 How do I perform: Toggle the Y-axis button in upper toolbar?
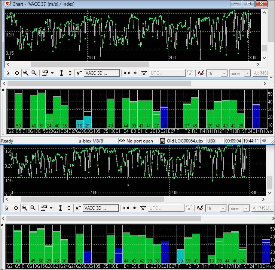pyautogui.click(x=79, y=73)
